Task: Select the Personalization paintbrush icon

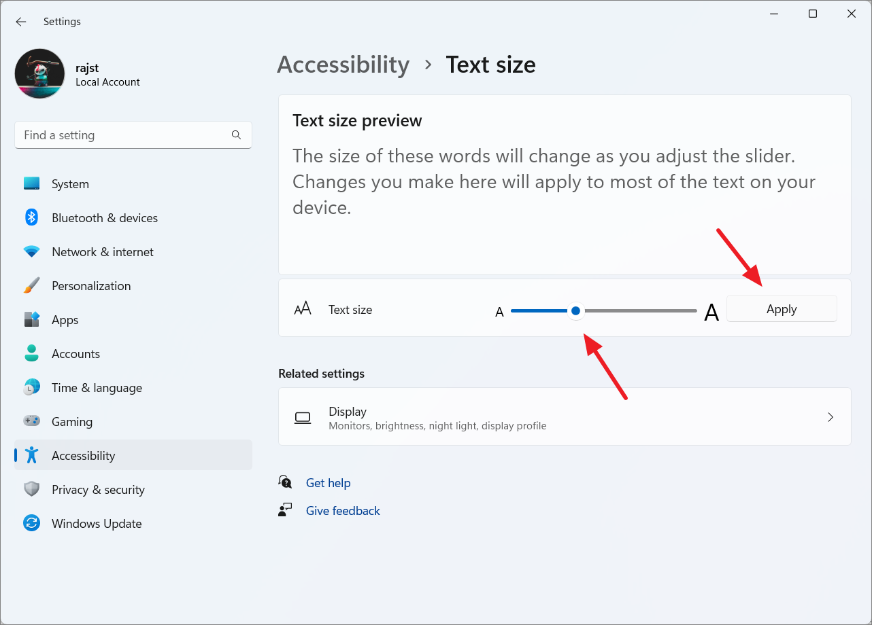Action: (x=32, y=286)
